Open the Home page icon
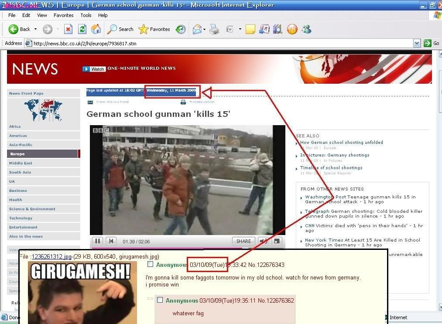 point(95,29)
